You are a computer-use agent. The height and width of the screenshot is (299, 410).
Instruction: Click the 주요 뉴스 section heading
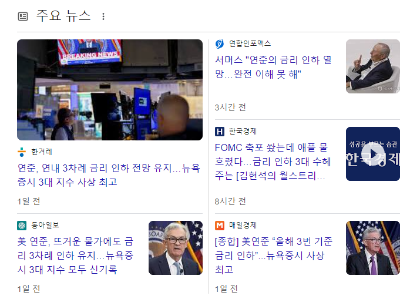(63, 16)
